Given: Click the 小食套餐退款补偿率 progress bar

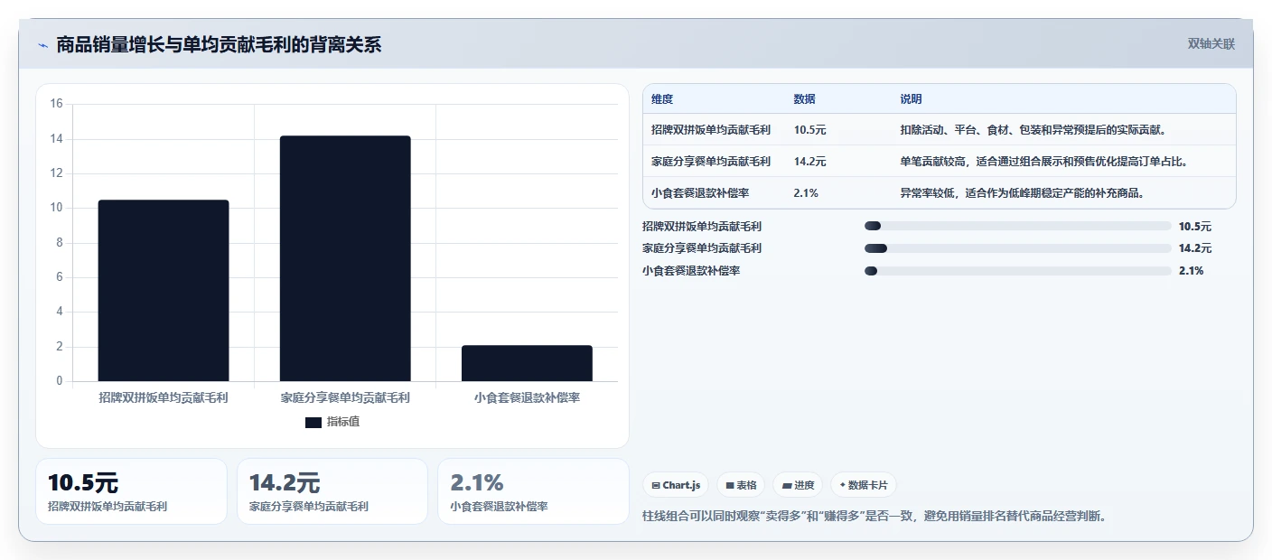Looking at the screenshot, I should coord(1017,271).
